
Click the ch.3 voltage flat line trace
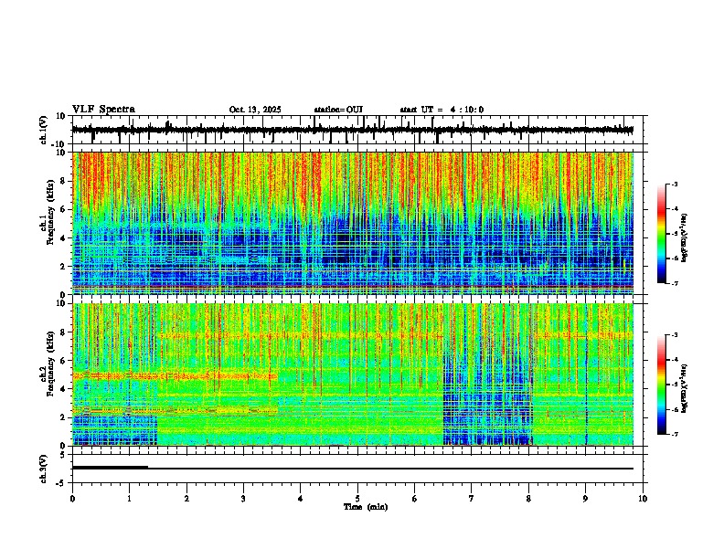353,469
